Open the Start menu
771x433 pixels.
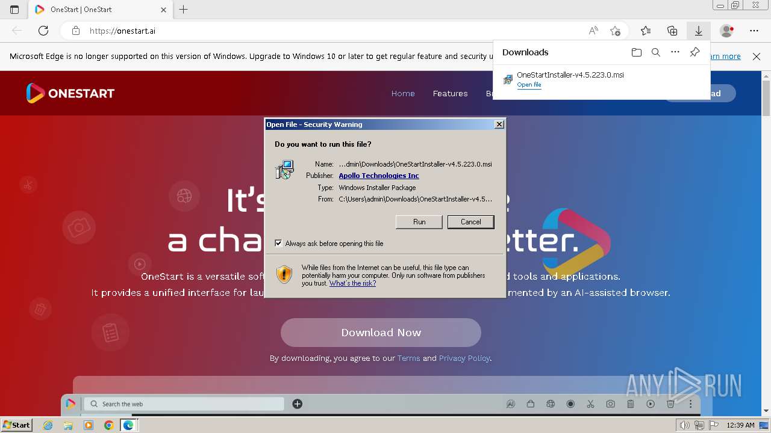[16, 425]
